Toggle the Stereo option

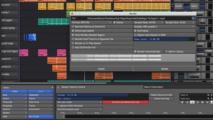click(x=123, y=22)
